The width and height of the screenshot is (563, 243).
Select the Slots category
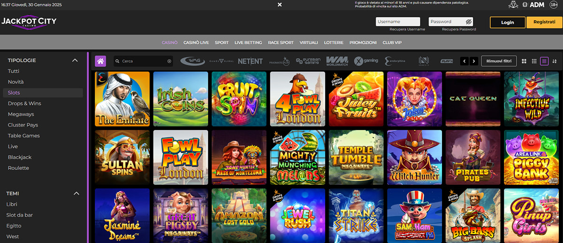43,92
